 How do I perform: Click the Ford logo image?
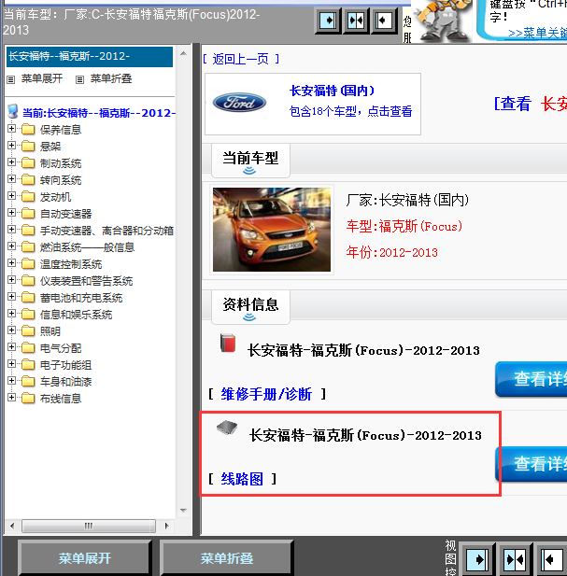point(239,102)
